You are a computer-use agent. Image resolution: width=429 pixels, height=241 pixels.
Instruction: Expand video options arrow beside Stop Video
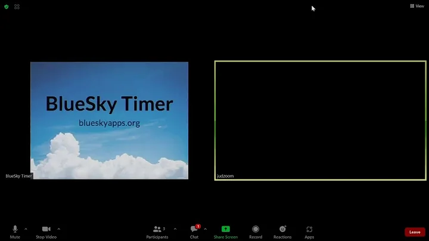tap(59, 229)
